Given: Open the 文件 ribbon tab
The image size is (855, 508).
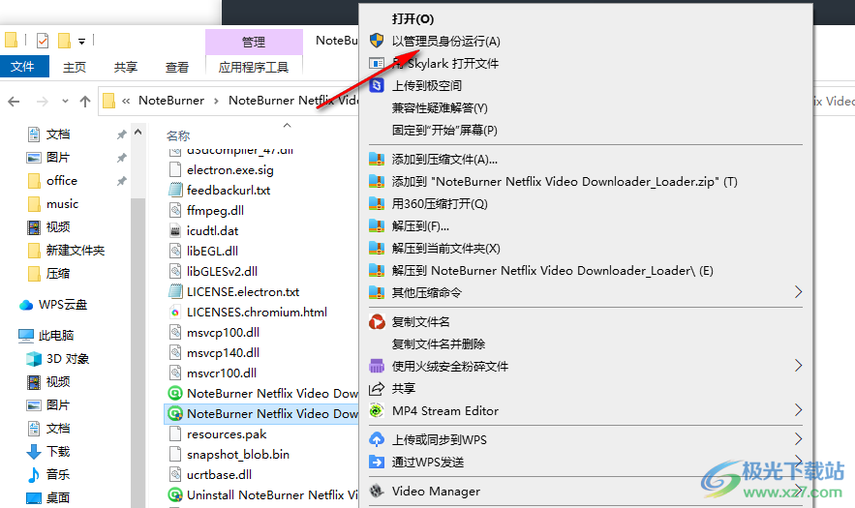Looking at the screenshot, I should 22,67.
